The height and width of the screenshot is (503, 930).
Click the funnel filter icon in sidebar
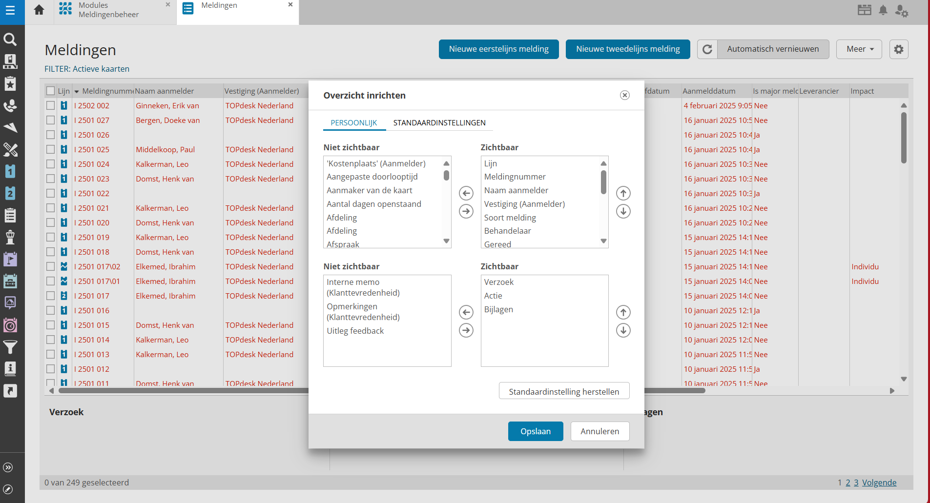tap(10, 347)
